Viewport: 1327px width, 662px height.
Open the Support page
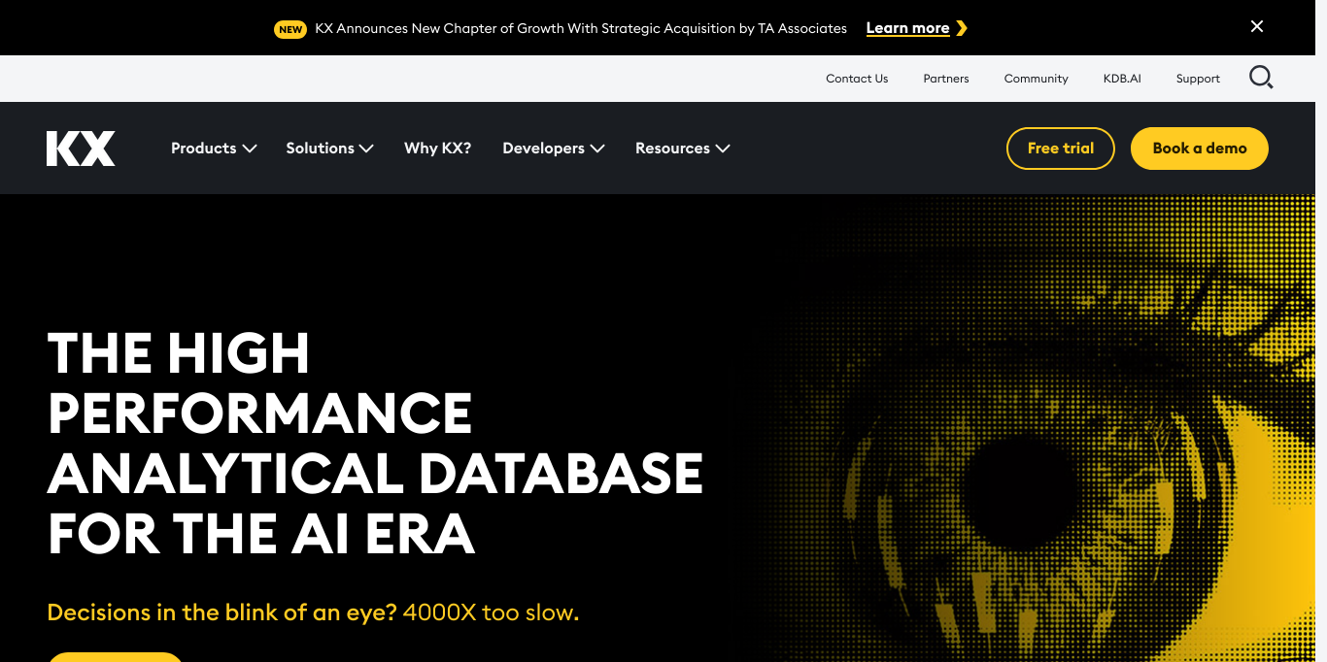click(x=1198, y=79)
